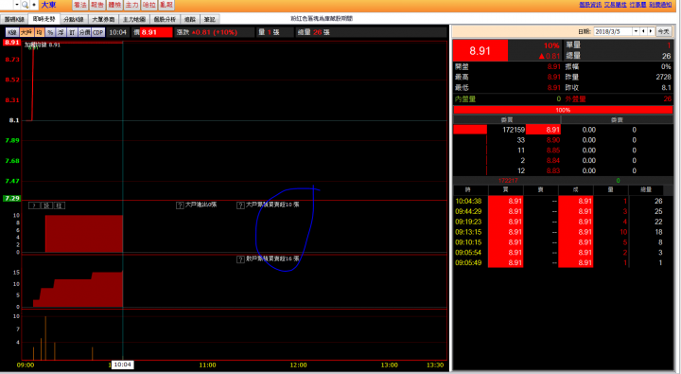681x374 pixels.
Task: Open the 哈拉 toolbar button
Action: (149, 5)
